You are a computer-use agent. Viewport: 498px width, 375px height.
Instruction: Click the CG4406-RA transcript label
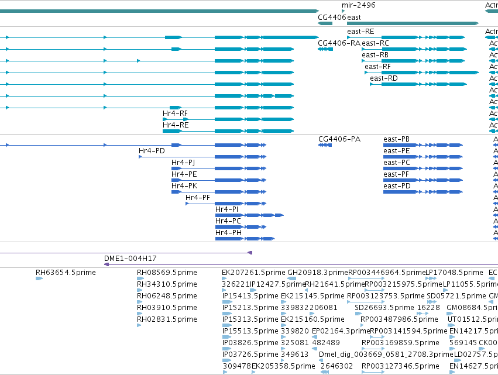[339, 43]
